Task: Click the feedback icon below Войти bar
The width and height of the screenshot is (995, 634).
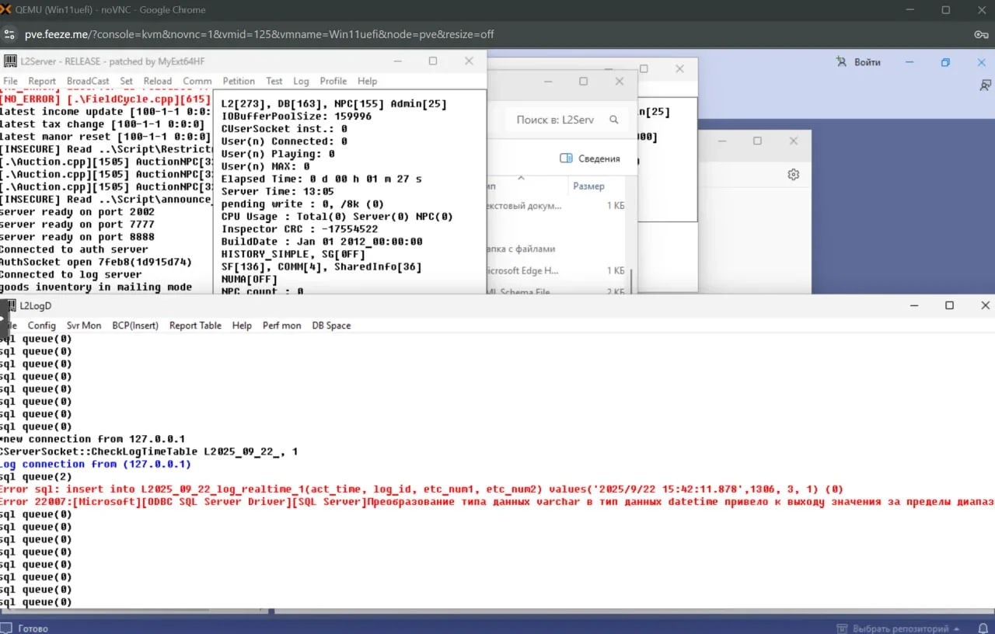Action: (985, 85)
